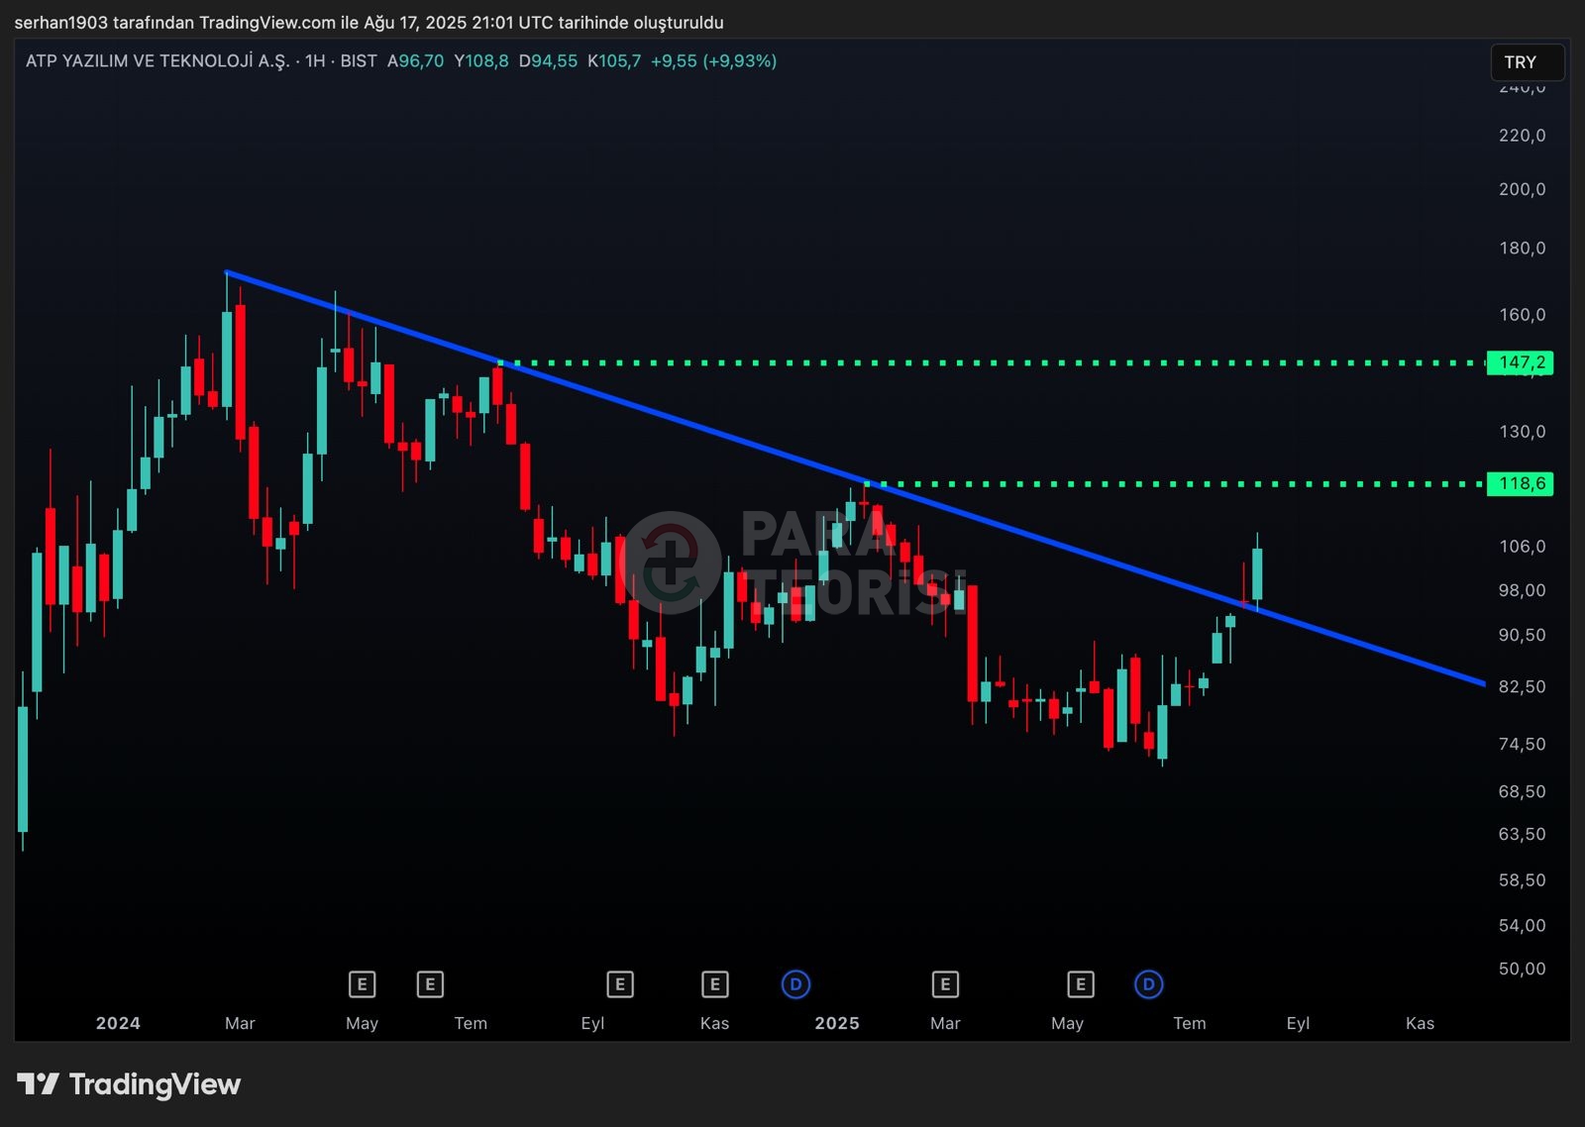
Task: Click the D94,55 low value in legend
Action: click(x=548, y=61)
